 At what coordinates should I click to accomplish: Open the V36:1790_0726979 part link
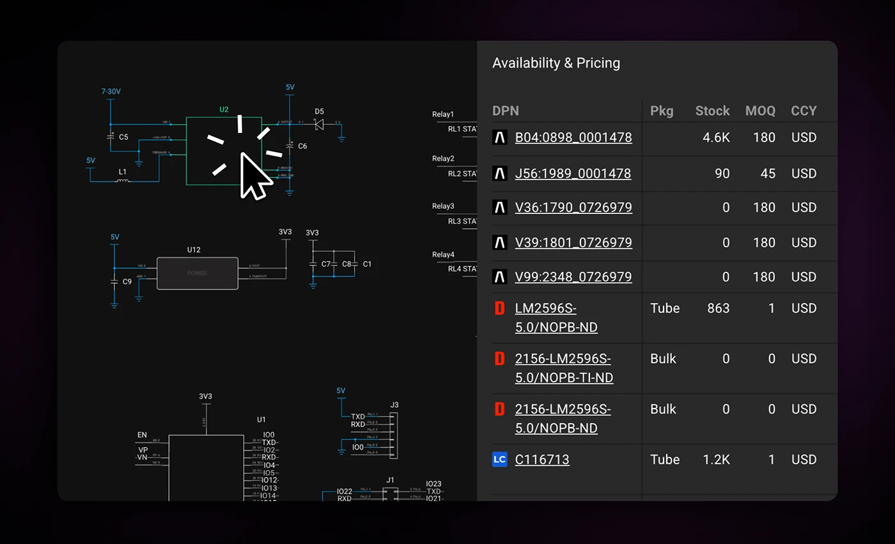tap(573, 207)
